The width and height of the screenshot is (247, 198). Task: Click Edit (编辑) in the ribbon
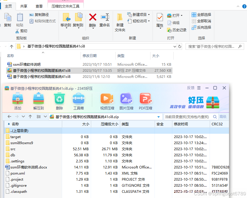coord(173,23)
